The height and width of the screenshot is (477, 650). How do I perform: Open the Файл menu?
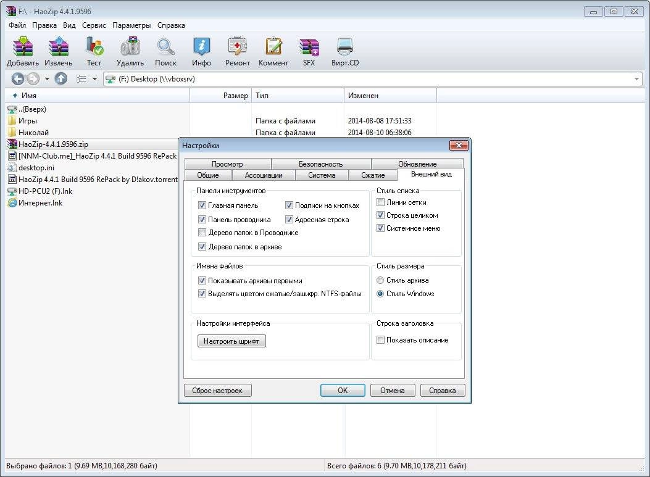point(17,25)
